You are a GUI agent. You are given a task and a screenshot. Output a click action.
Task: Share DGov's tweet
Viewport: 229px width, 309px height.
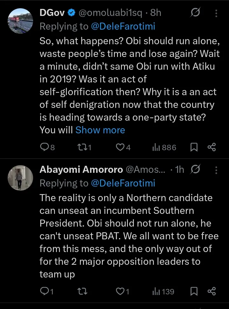(212, 147)
